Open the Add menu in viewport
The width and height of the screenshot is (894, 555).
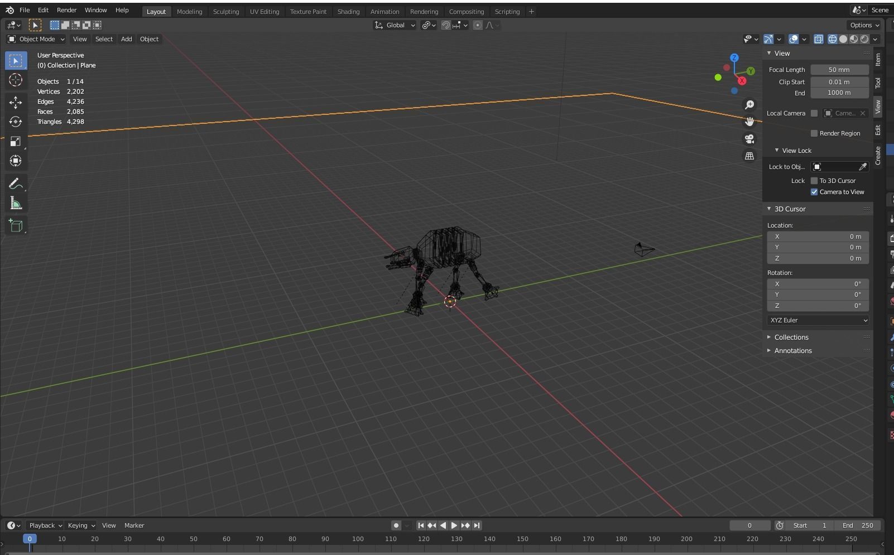tap(127, 39)
